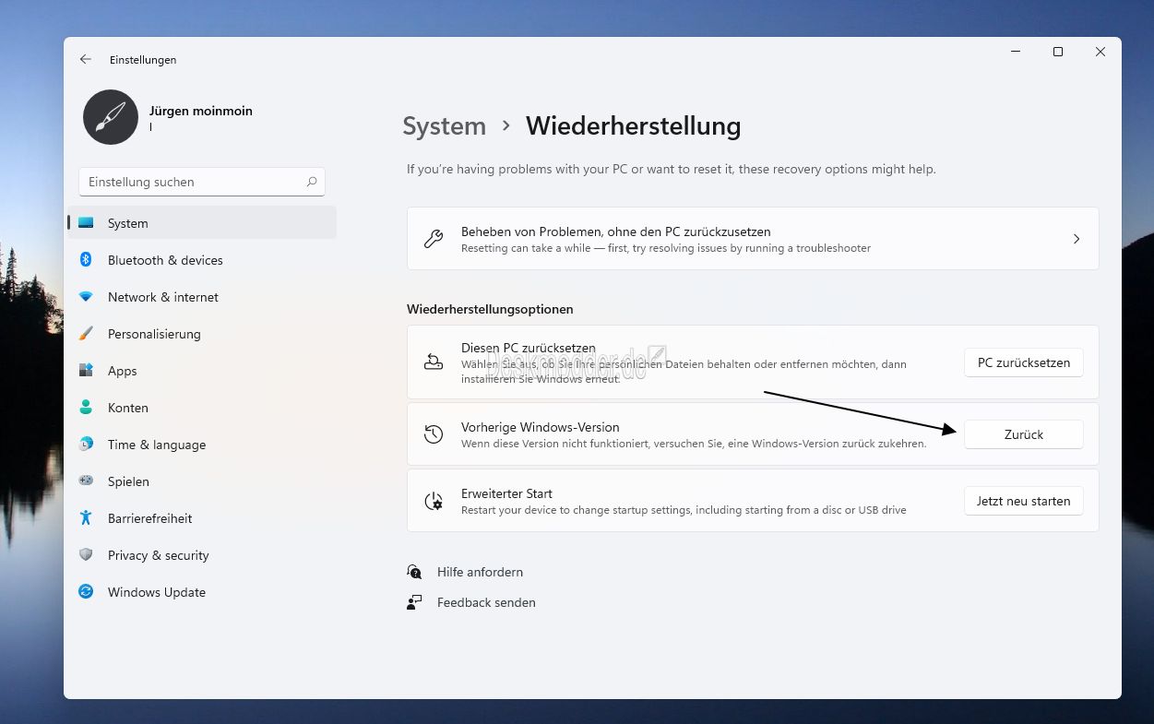Click System in the breadcrumb header
Screen dimensions: 1154x724
click(444, 126)
